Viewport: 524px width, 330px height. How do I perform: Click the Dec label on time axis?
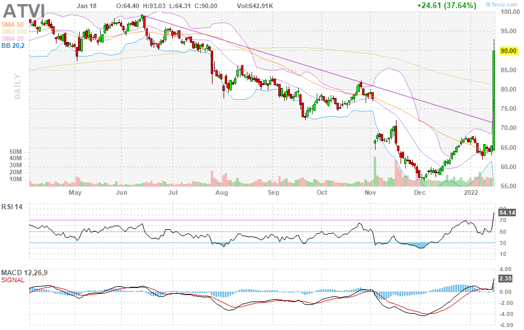420,193
